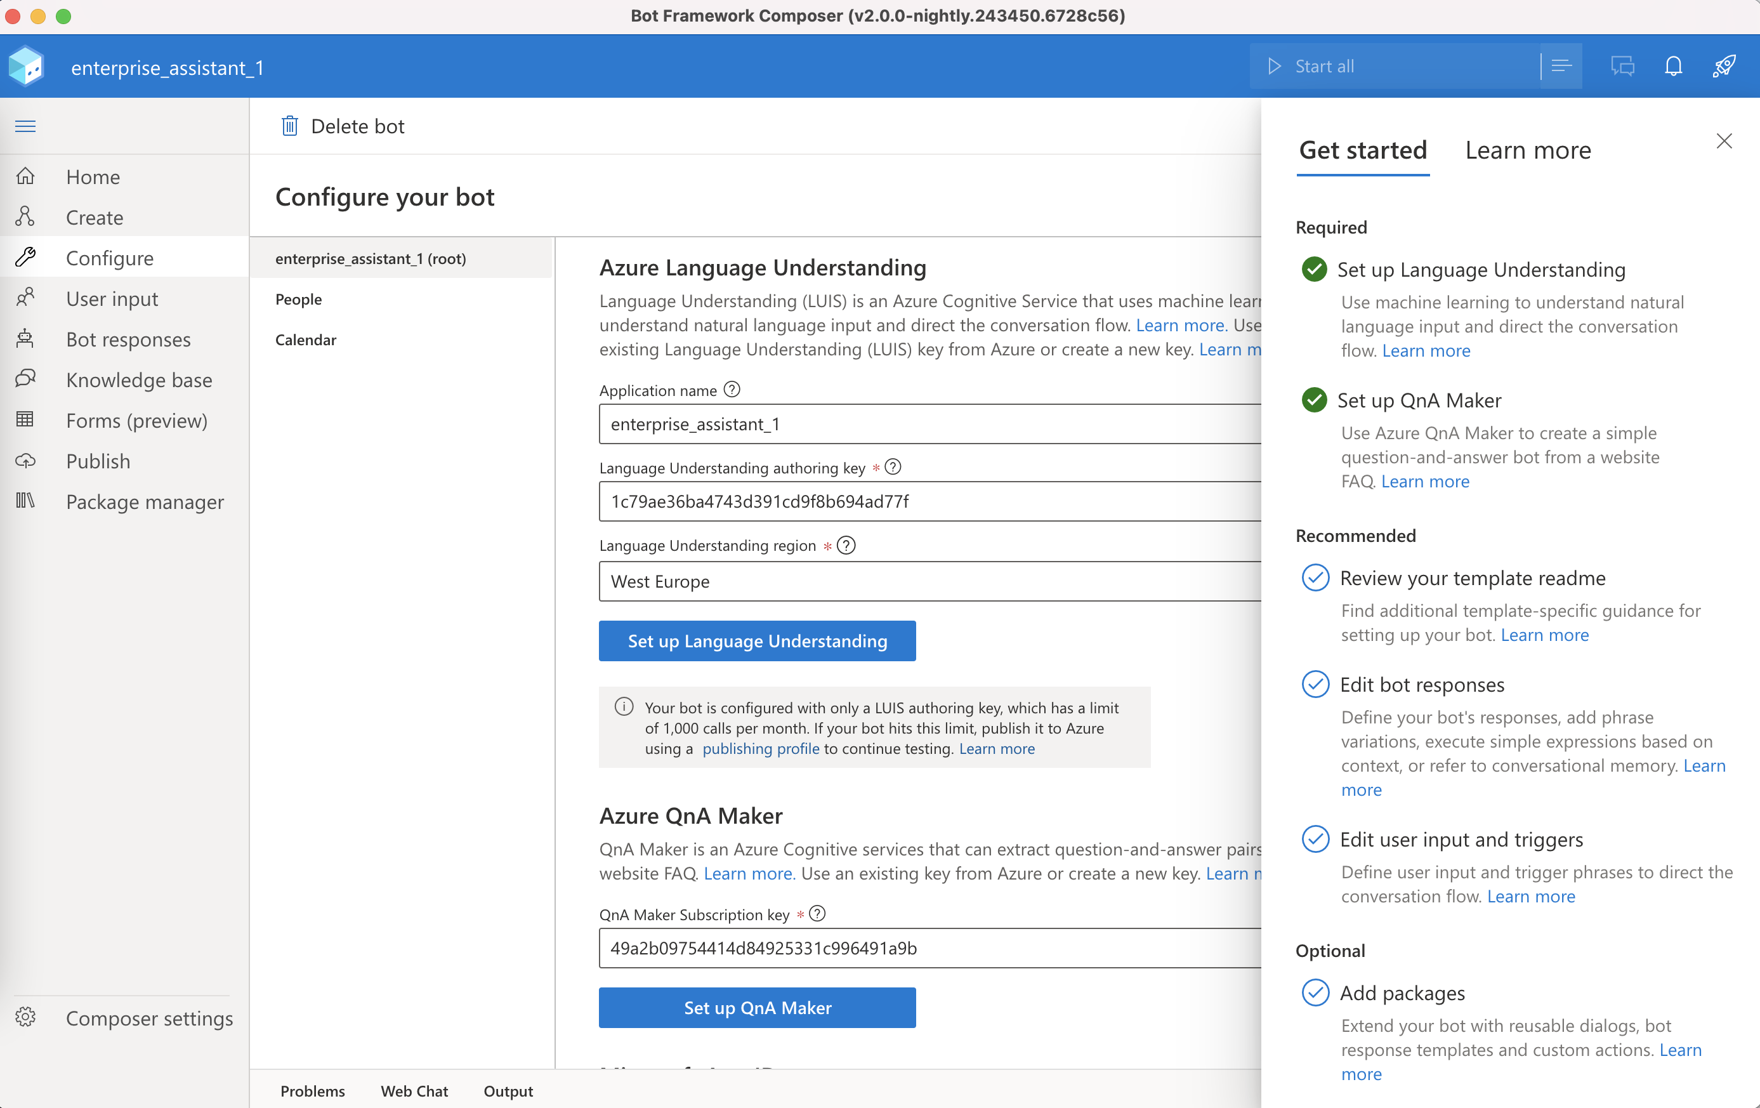Follow the publishing profile link
Viewport: 1760px width, 1108px height.
point(760,748)
